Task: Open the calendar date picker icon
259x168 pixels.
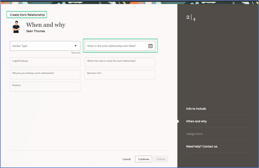Action: 150,46
